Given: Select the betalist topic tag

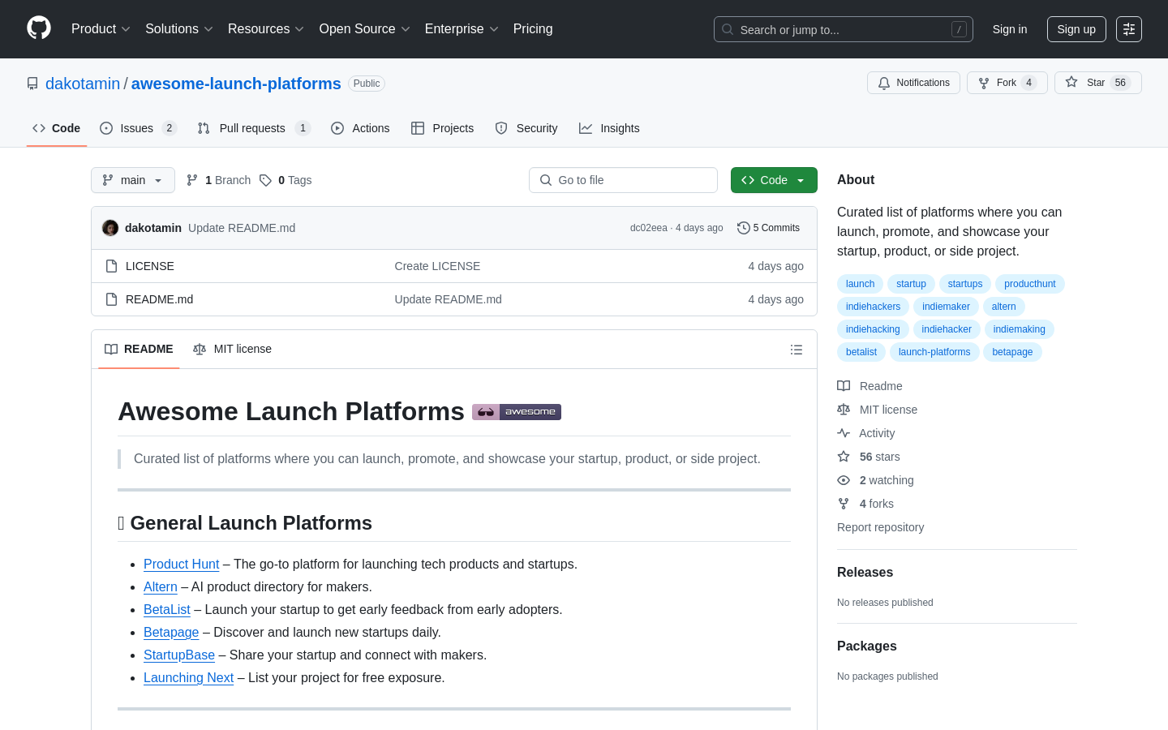Looking at the screenshot, I should pyautogui.click(x=861, y=352).
